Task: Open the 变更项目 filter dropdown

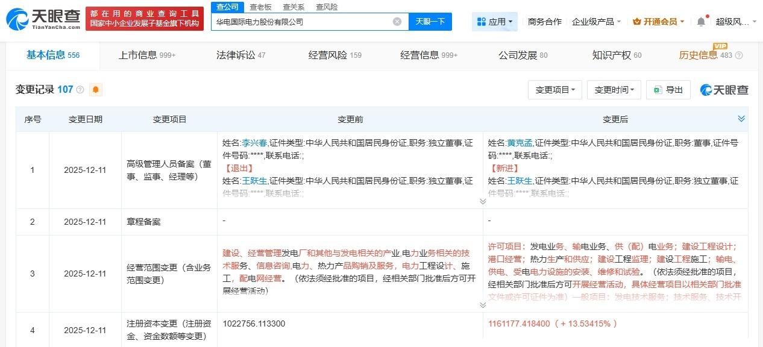Action: [554, 90]
